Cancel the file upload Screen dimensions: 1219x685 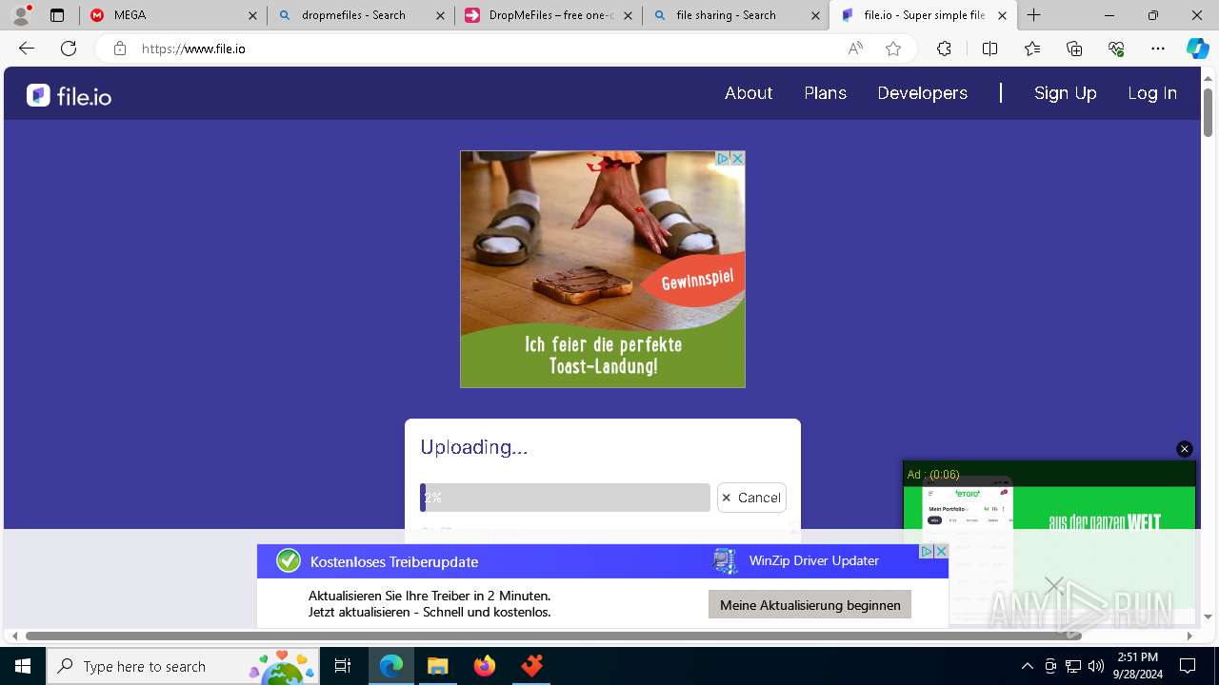click(751, 498)
